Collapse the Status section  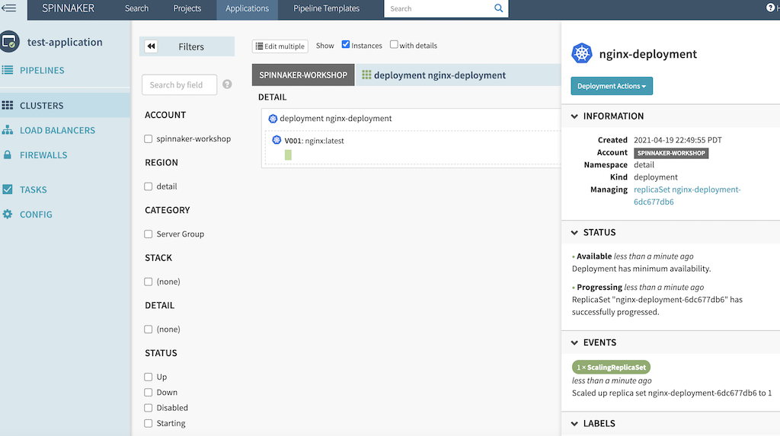574,233
